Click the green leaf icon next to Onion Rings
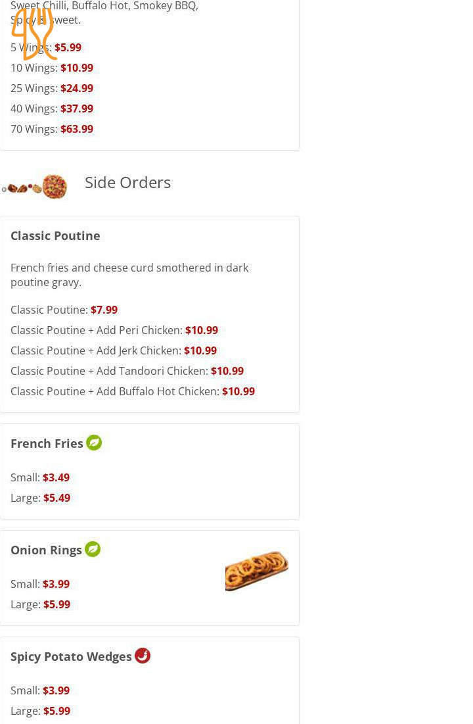Viewport: 473px width, 724px height. [x=93, y=549]
